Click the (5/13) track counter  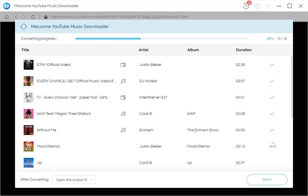point(282,39)
